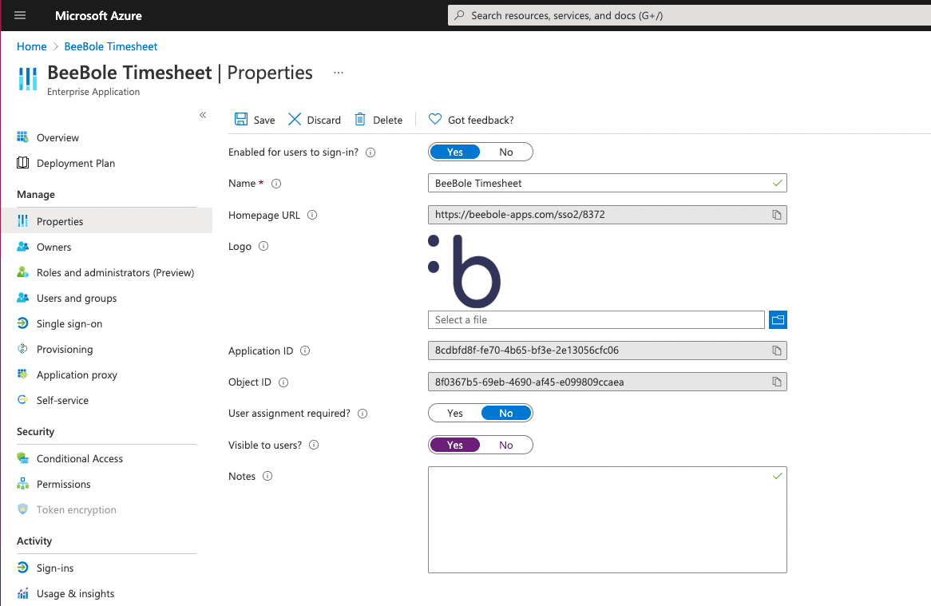The height and width of the screenshot is (606, 931).
Task: Navigate to Home via breadcrumb
Action: coord(31,46)
